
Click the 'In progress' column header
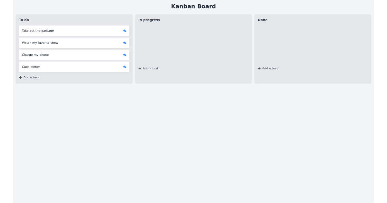click(x=149, y=20)
